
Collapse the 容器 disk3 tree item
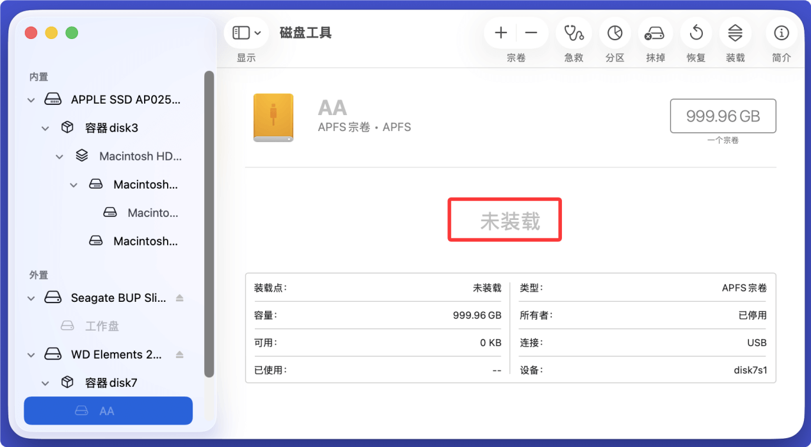click(45, 127)
